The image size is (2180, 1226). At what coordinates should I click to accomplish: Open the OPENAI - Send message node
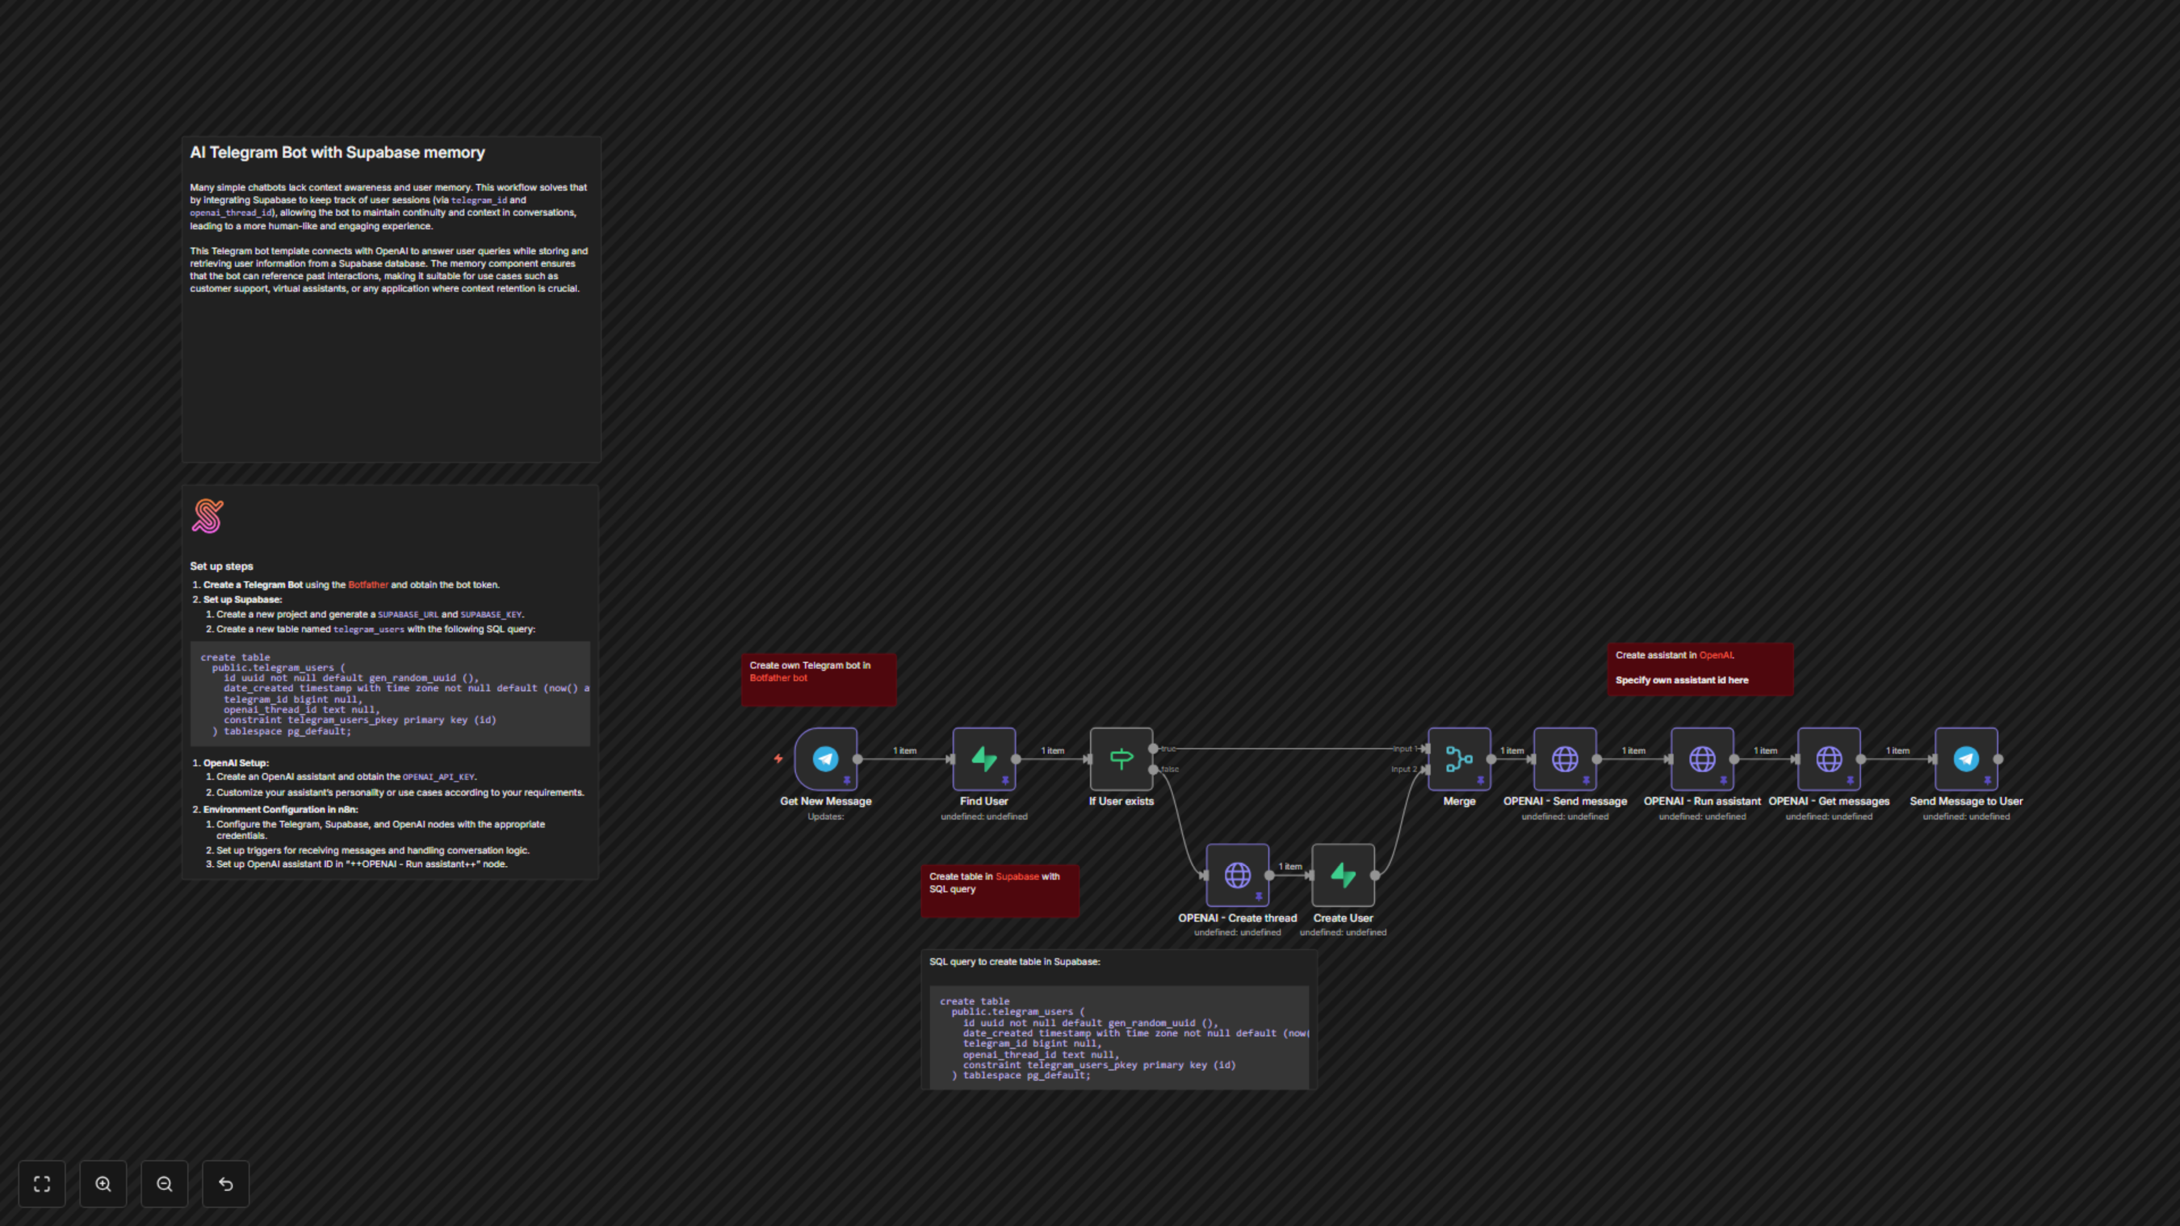tap(1564, 759)
